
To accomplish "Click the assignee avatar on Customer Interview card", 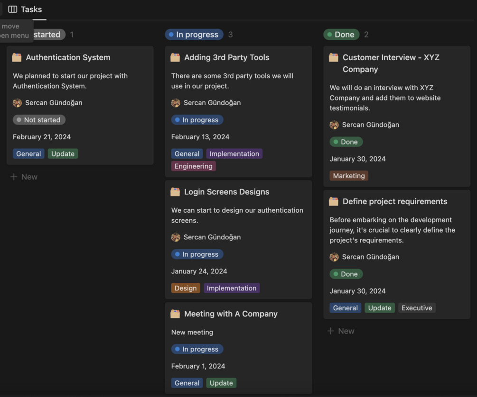I will (334, 125).
